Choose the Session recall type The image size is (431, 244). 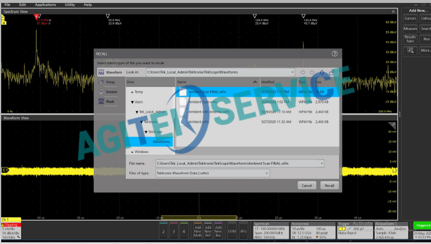[110, 92]
